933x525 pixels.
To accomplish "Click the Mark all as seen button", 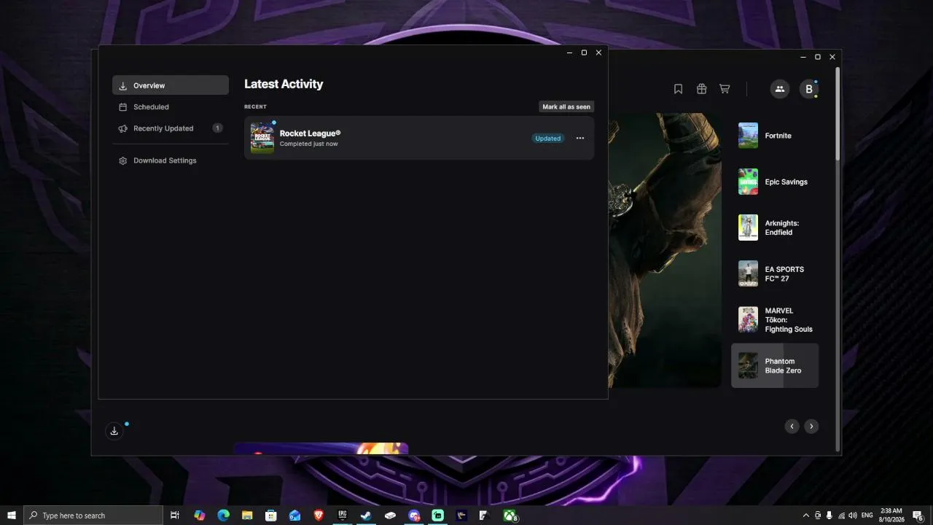I will click(566, 106).
